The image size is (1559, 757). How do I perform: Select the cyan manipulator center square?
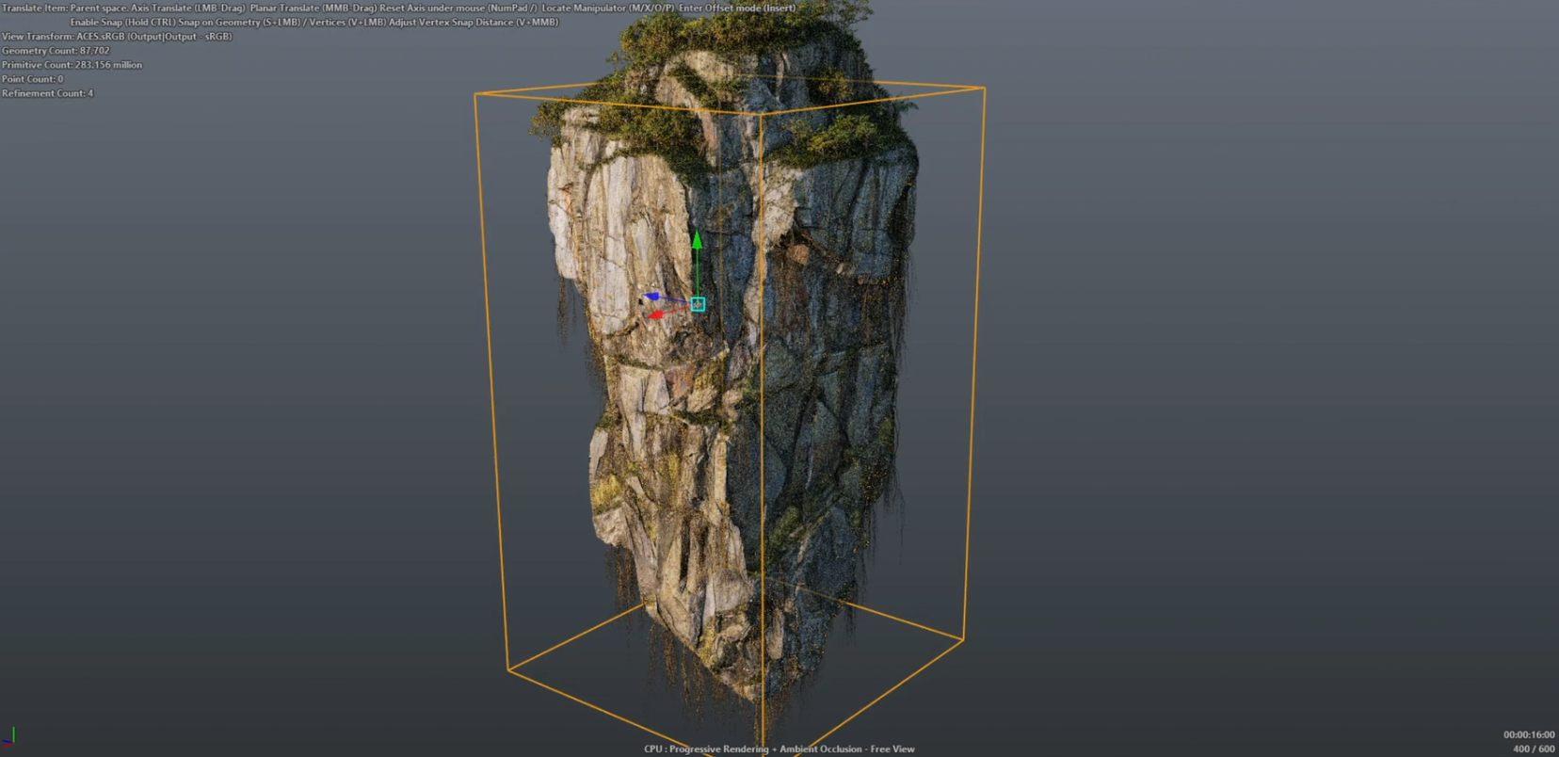[x=698, y=304]
